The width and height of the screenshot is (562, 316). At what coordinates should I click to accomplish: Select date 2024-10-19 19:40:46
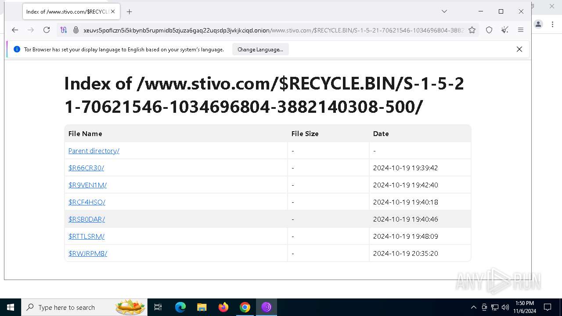(405, 219)
